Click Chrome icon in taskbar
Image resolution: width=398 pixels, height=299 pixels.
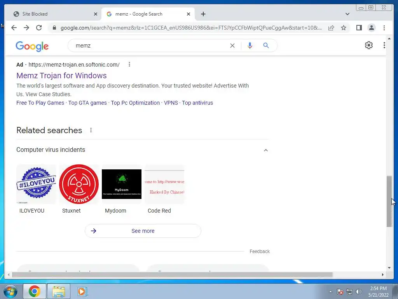[x=35, y=291]
